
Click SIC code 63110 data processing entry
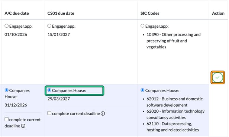(x=172, y=127)
